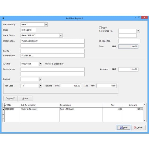Select the row indicator arrow for 9020/0001

pos(3,109)
